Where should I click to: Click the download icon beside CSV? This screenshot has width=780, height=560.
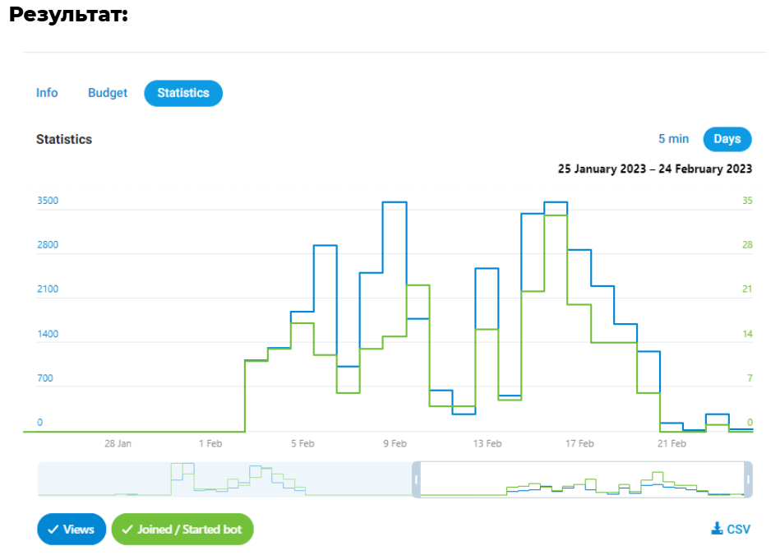tap(717, 529)
